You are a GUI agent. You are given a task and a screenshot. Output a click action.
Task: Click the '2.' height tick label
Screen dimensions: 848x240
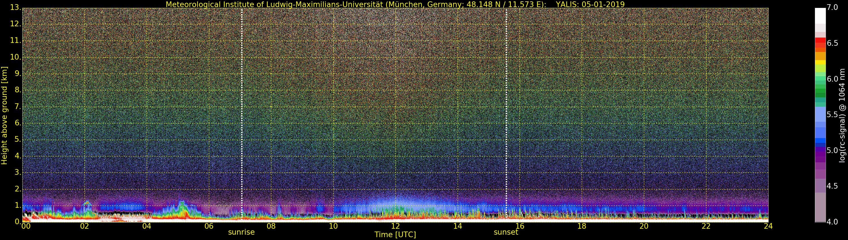(18, 189)
